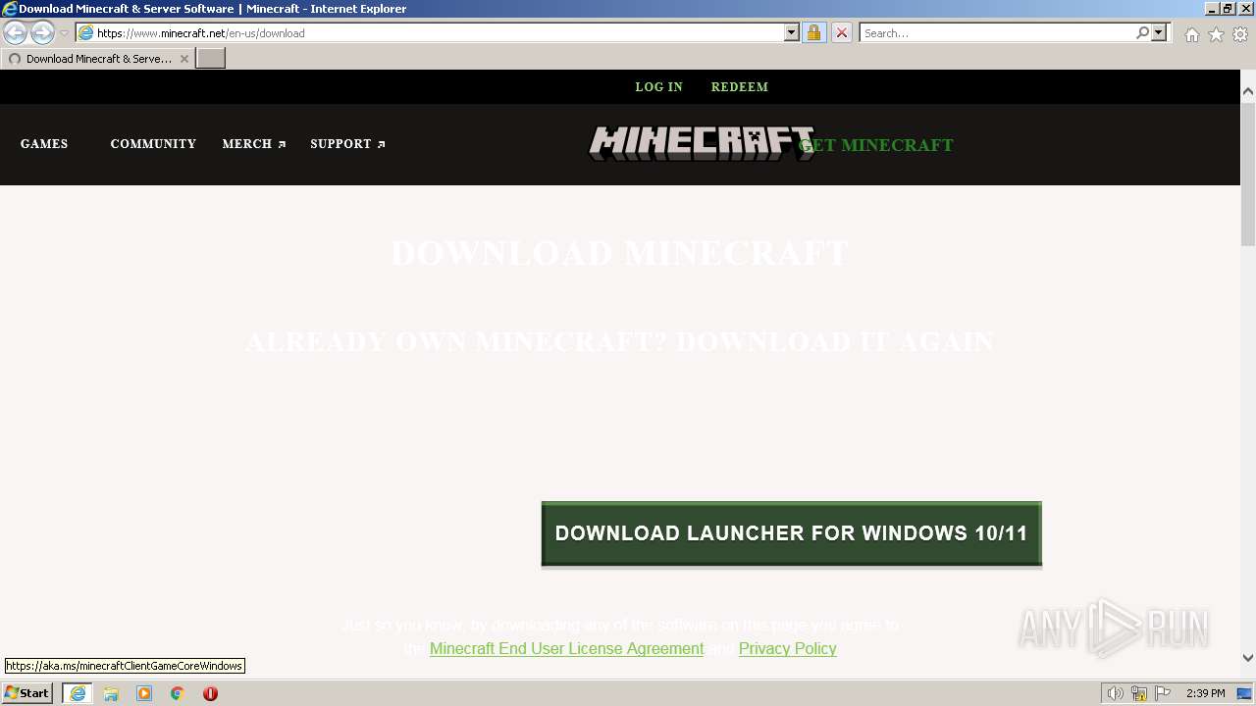Click the volume speaker tray icon

coord(1115,693)
